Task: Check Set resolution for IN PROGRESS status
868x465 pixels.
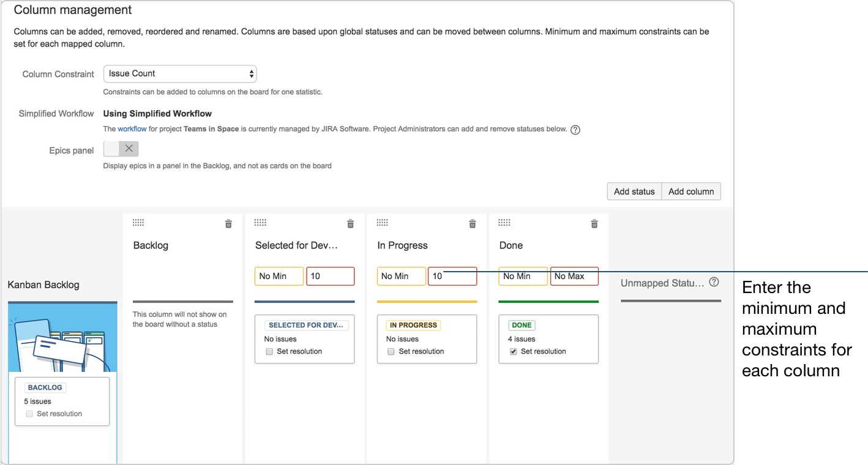Action: [391, 351]
